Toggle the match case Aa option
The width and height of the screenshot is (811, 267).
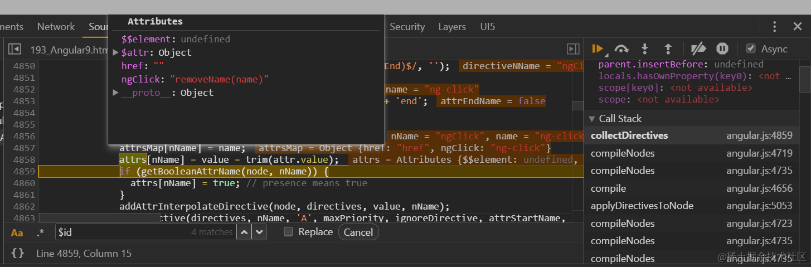(x=17, y=232)
